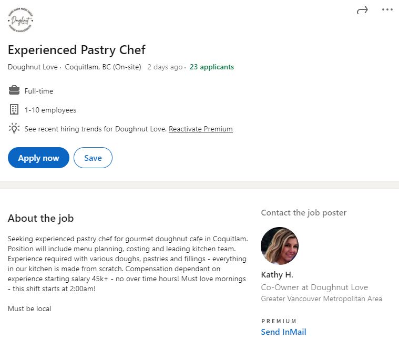Open the three-dot more options menu
This screenshot has height=360, width=399.
(387, 9)
